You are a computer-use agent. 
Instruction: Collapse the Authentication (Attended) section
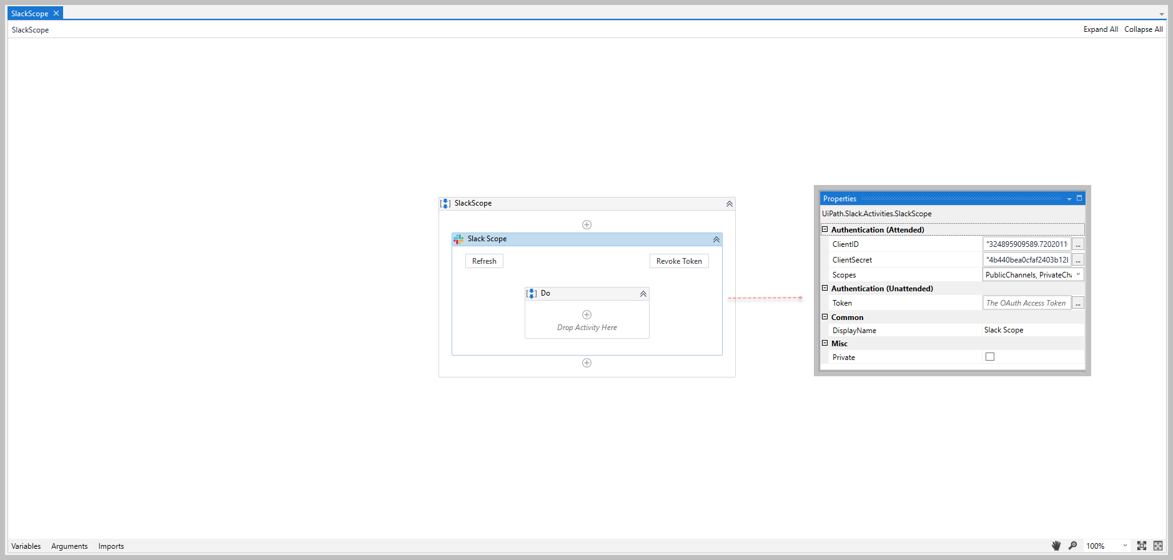pyautogui.click(x=825, y=229)
